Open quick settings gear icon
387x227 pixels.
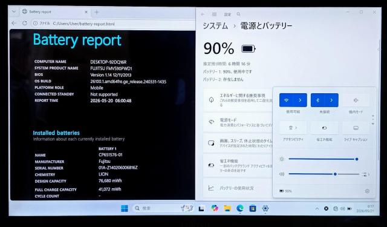(x=367, y=191)
